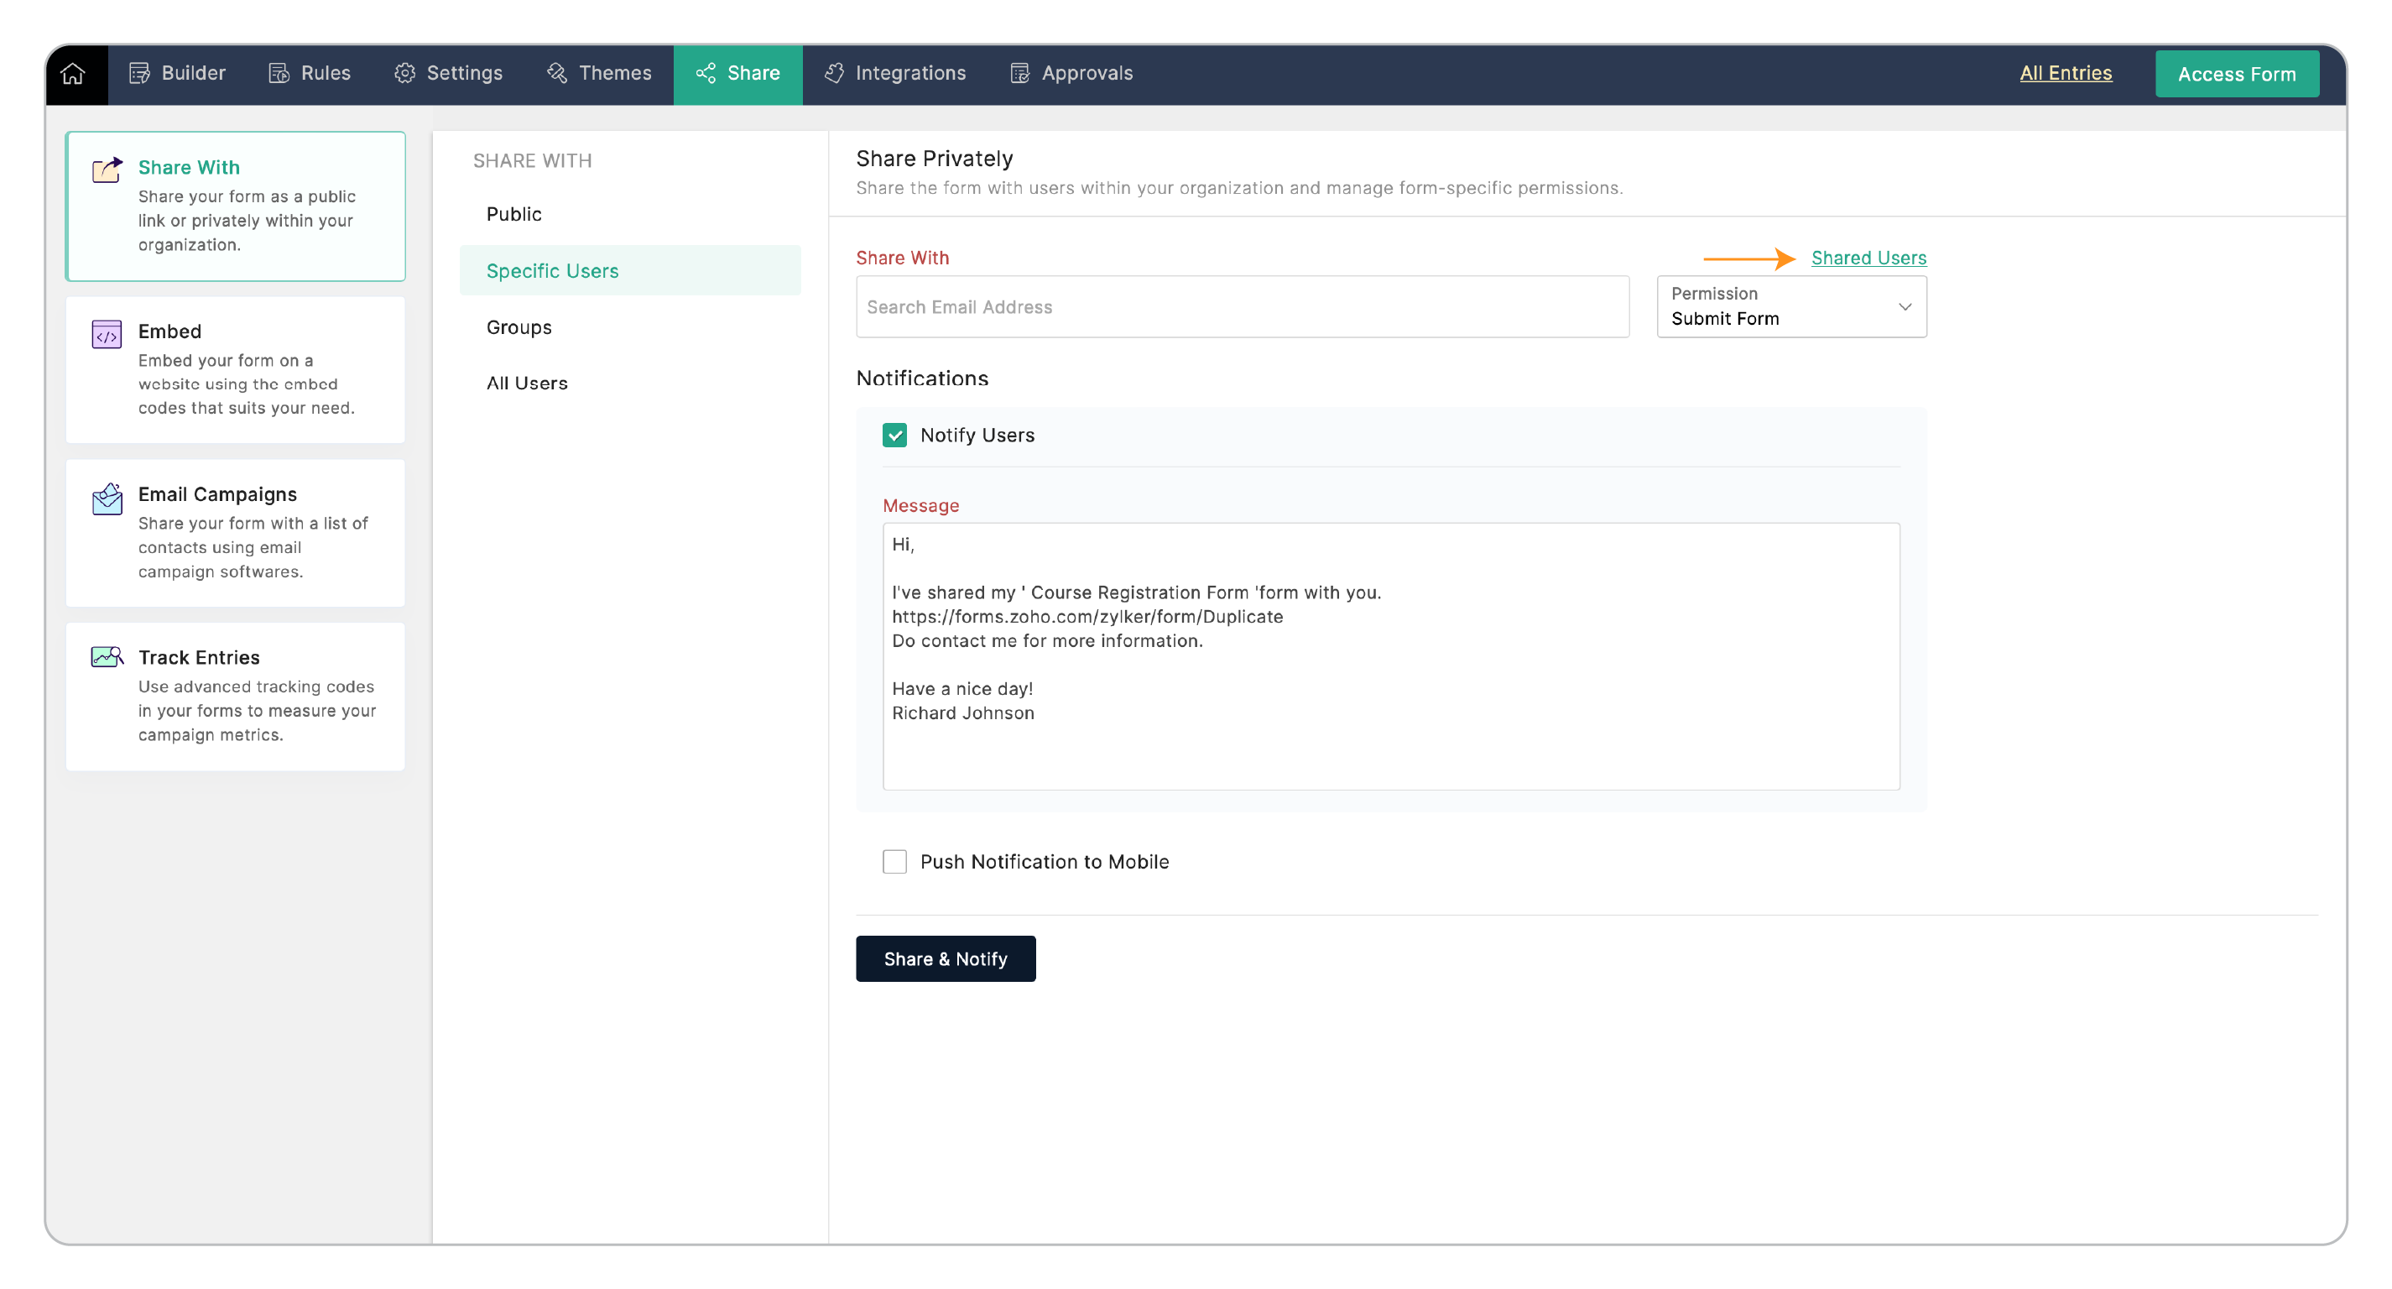The image size is (2392, 1289).
Task: Open the Email Campaigns card
Action: click(235, 532)
